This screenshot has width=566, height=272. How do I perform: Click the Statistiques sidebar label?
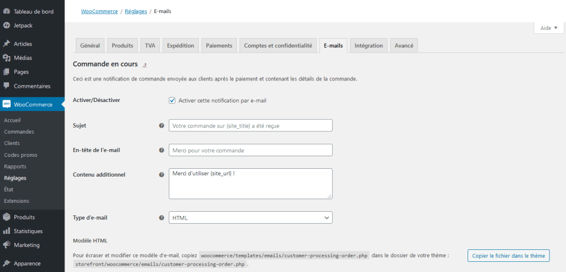click(x=28, y=231)
